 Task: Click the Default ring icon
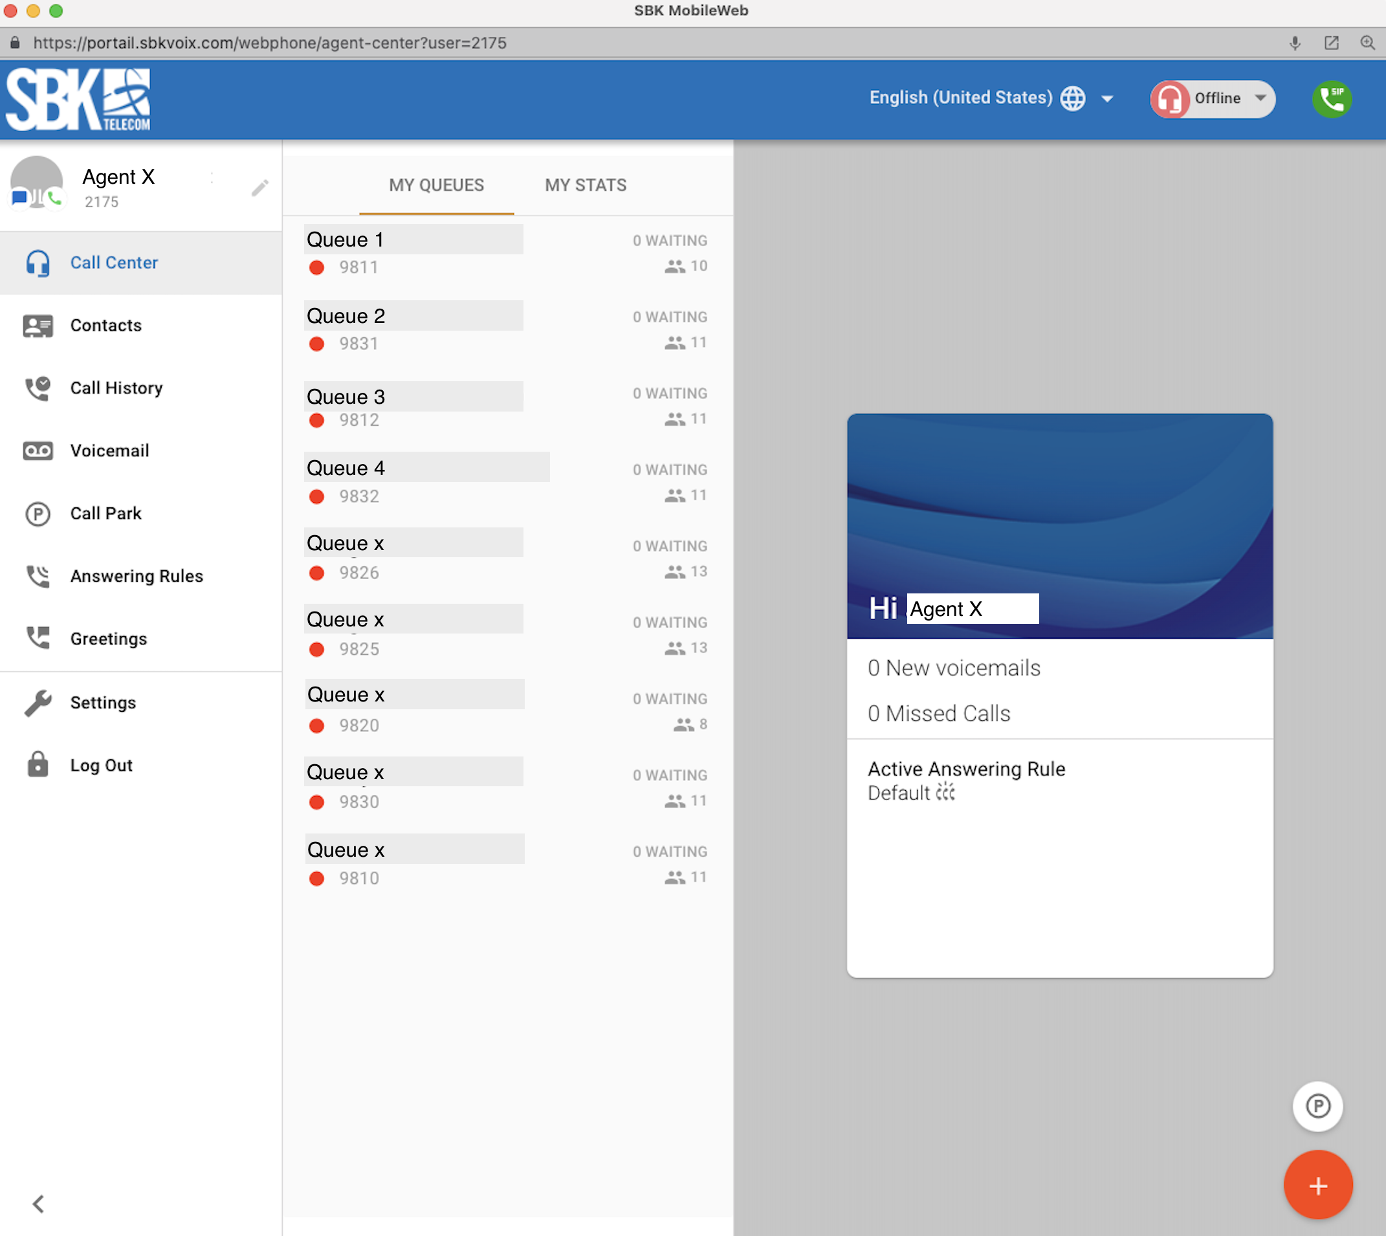coord(945,793)
